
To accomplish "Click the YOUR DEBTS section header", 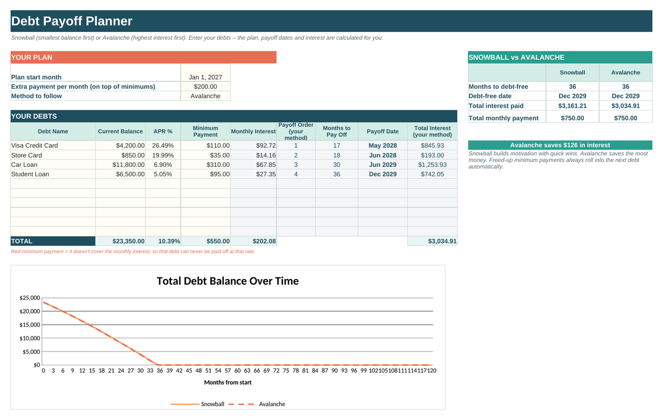I will point(234,117).
